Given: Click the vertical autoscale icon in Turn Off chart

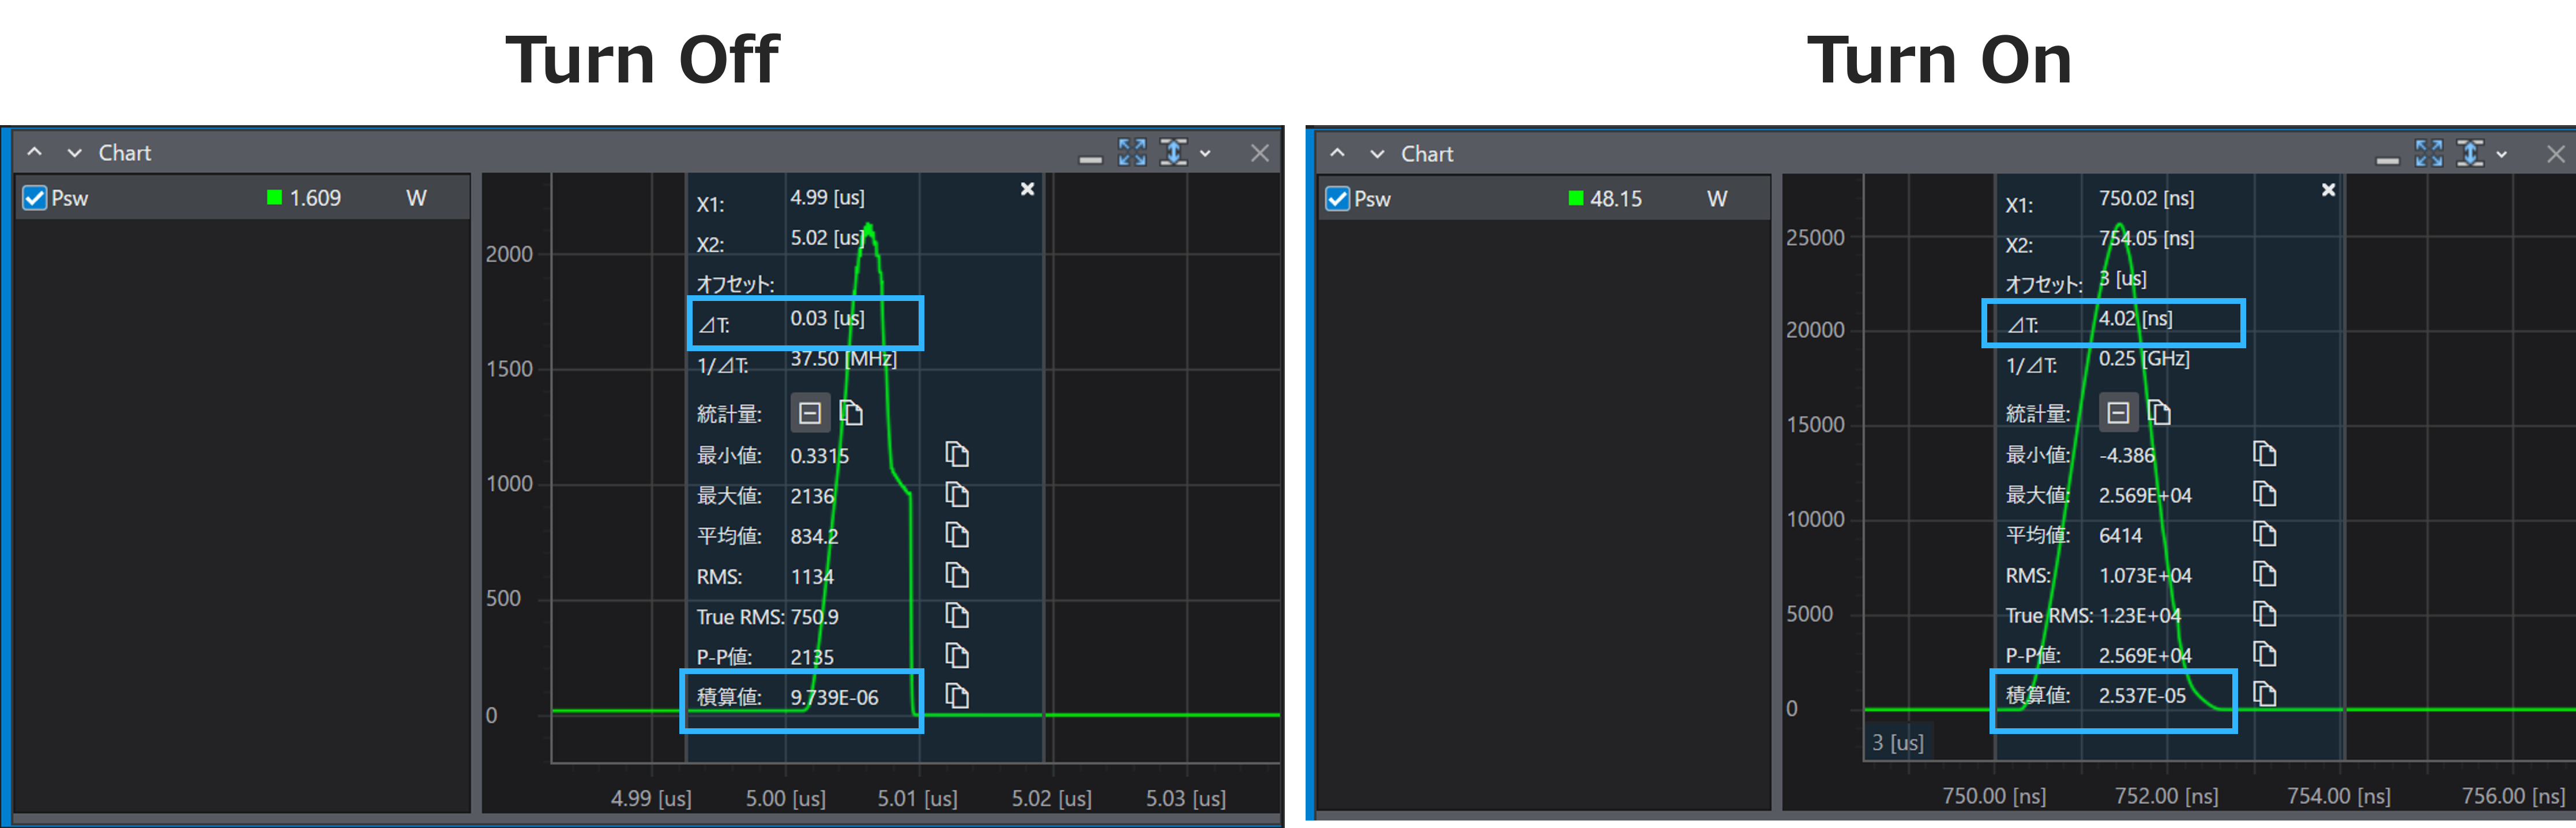Looking at the screenshot, I should pos(1174,152).
